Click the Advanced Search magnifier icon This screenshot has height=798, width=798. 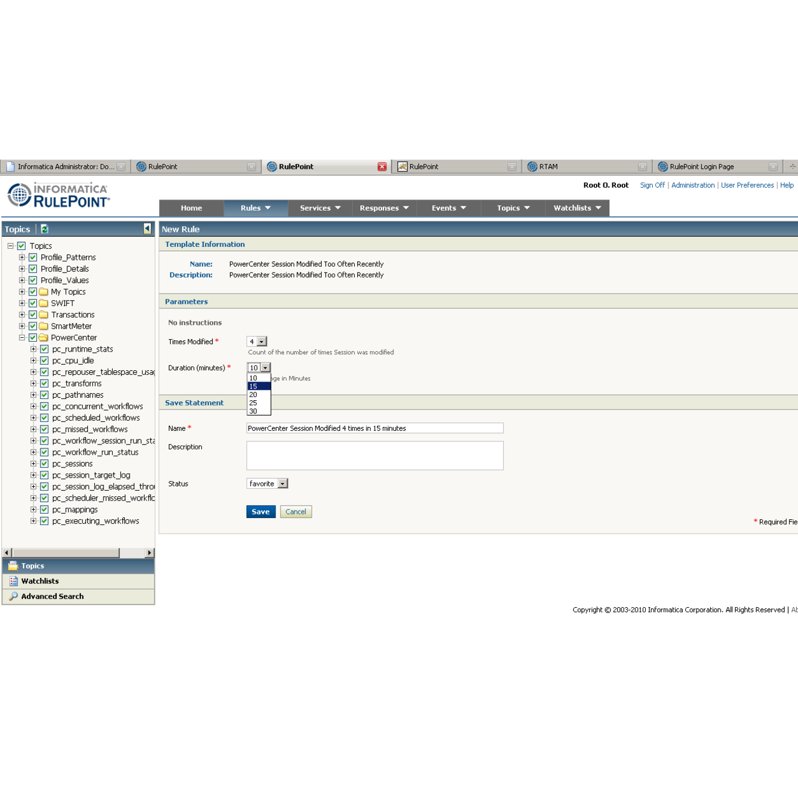13,596
